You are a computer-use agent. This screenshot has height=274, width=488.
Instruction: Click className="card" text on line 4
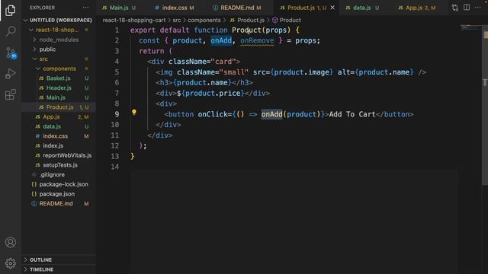(202, 62)
